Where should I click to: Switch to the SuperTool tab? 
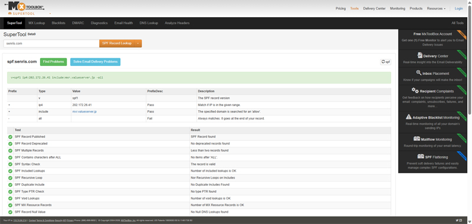(x=14, y=23)
